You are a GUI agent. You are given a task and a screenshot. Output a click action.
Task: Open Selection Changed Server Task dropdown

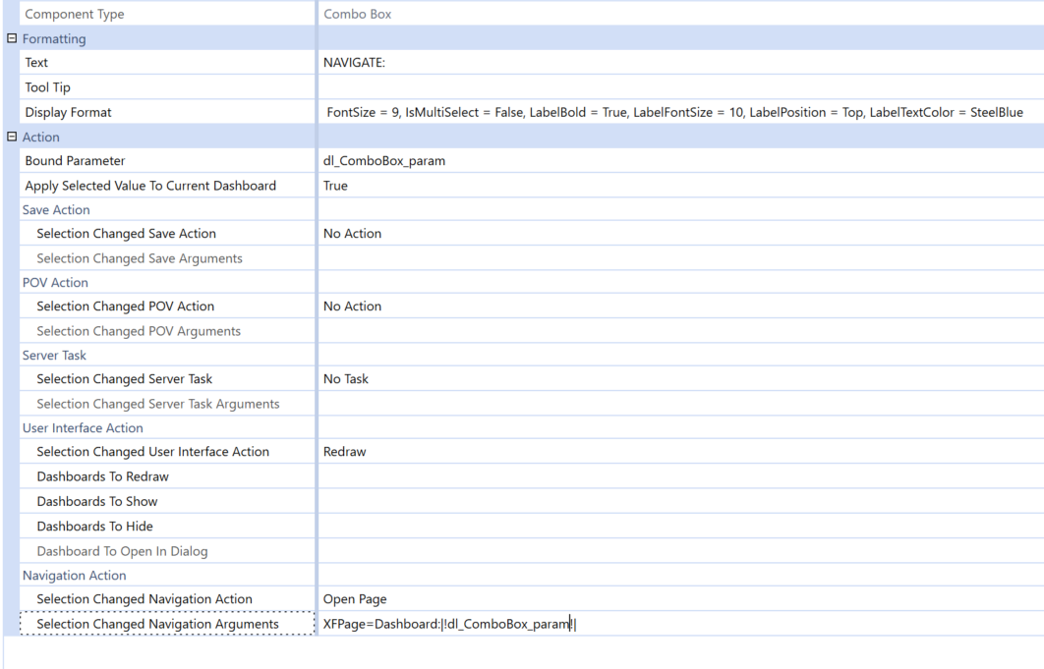678,379
